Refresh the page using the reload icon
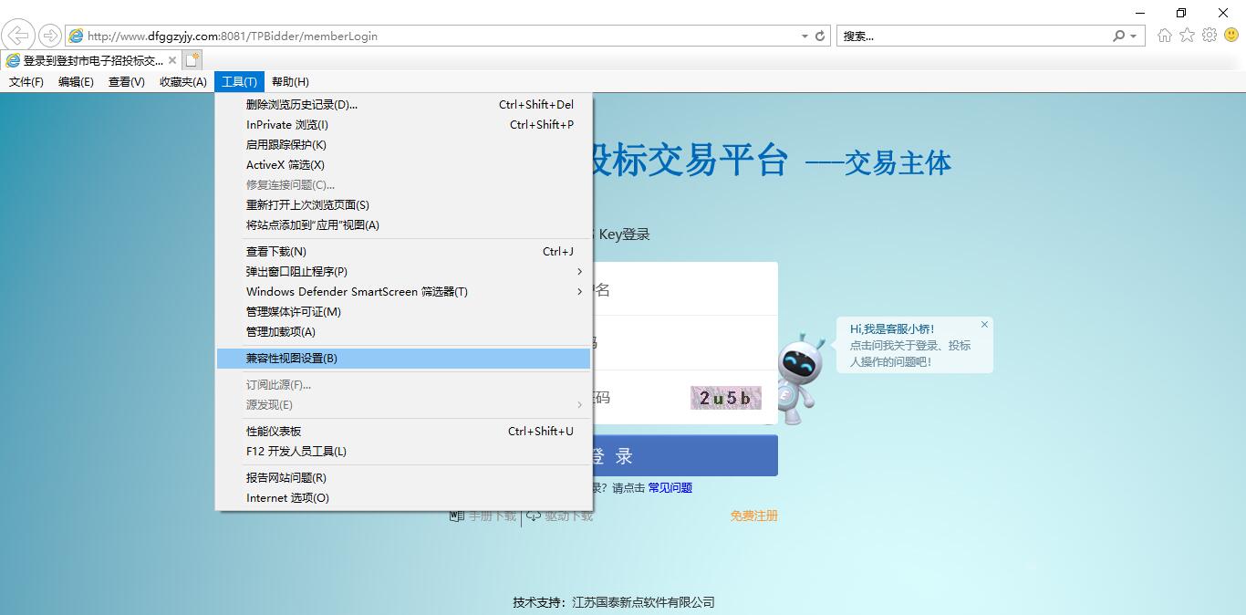Viewport: 1246px width, 615px height. 820,36
